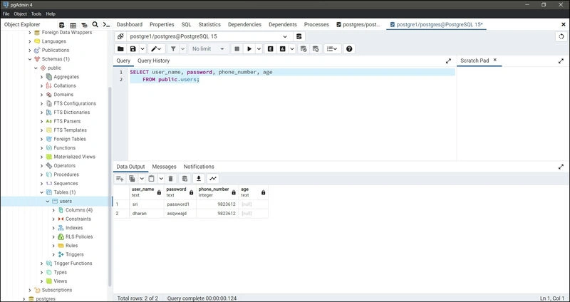Click the Filter rows funnel icon
Image resolution: width=570 pixels, height=302 pixels.
(173, 48)
